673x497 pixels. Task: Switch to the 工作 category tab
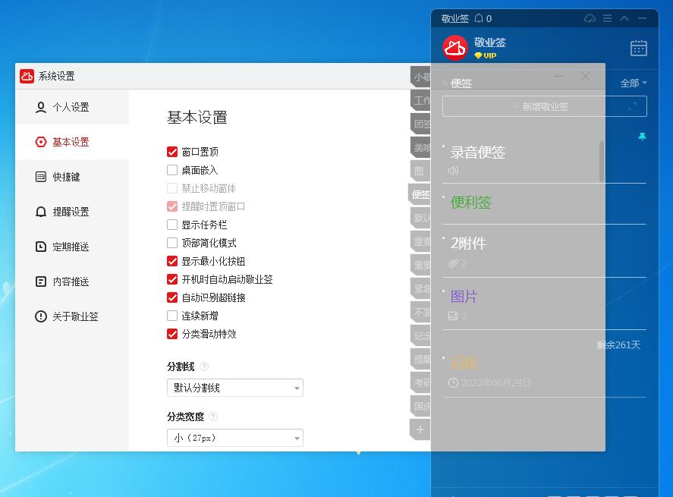(420, 100)
